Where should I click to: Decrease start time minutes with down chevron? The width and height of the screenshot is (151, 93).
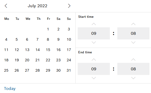point(133,43)
